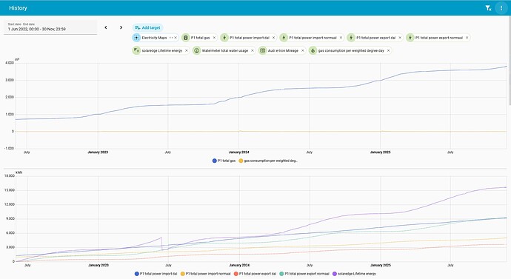Click the Watermeter total water usage icon
The width and height of the screenshot is (511, 279).
(196, 51)
